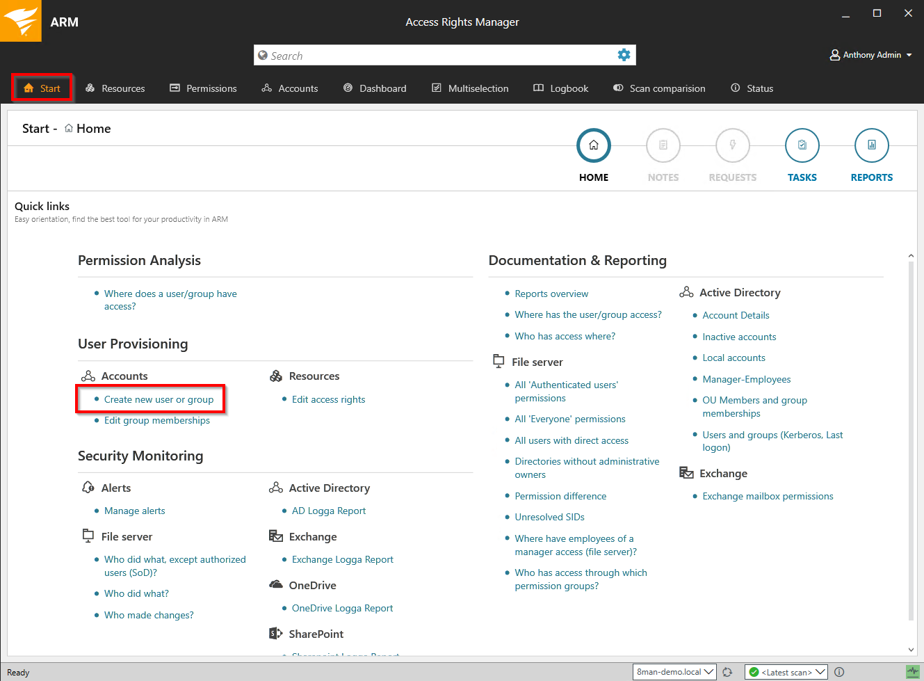Switch to the Resources tab
The width and height of the screenshot is (924, 681).
(115, 88)
